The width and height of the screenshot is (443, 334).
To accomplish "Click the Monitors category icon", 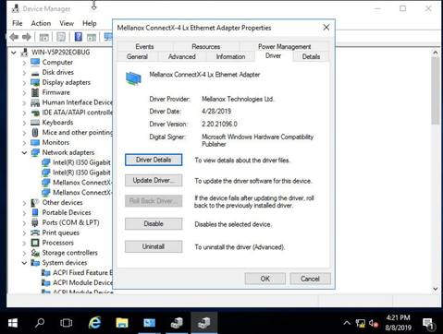I will pyautogui.click(x=35, y=142).
